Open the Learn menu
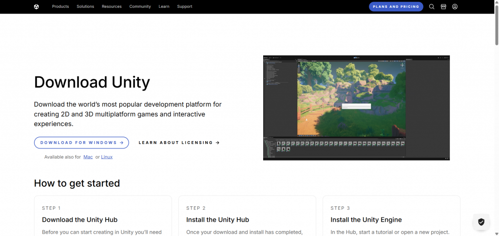 tap(164, 7)
